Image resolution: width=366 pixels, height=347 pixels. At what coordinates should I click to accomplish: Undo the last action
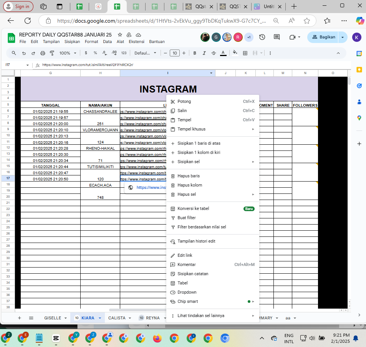point(24,53)
